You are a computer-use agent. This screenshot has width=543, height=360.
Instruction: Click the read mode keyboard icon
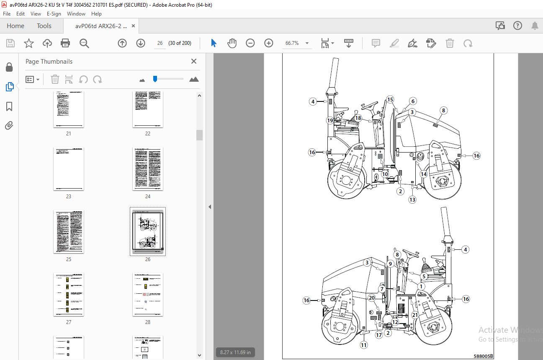click(x=349, y=43)
